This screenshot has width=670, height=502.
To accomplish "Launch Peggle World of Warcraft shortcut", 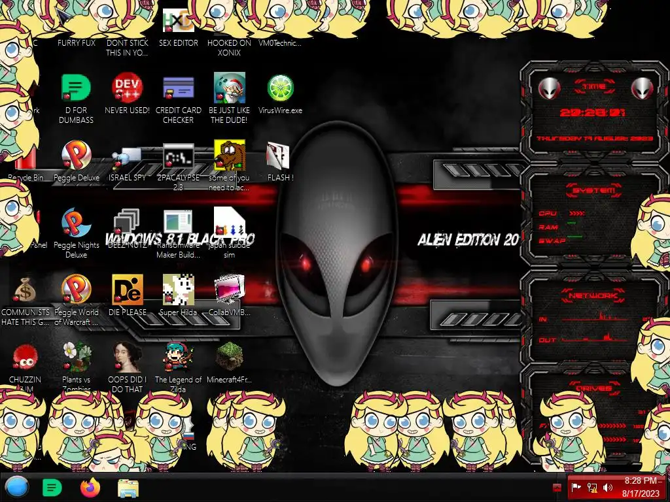I will pyautogui.click(x=76, y=290).
